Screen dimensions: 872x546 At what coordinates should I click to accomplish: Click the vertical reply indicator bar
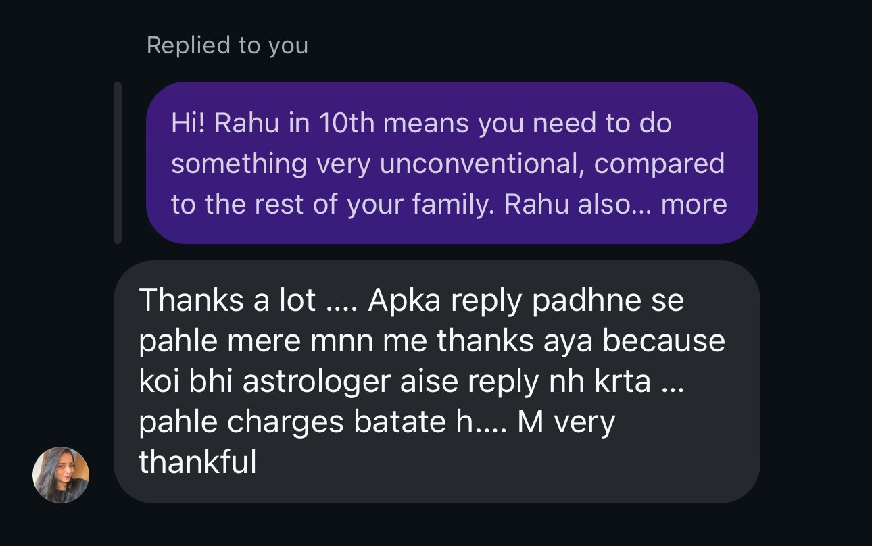tap(118, 162)
